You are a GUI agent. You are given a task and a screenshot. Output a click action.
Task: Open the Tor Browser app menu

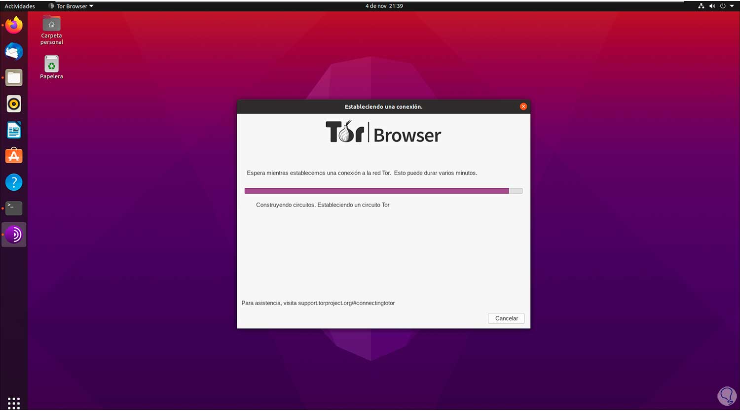pos(71,6)
